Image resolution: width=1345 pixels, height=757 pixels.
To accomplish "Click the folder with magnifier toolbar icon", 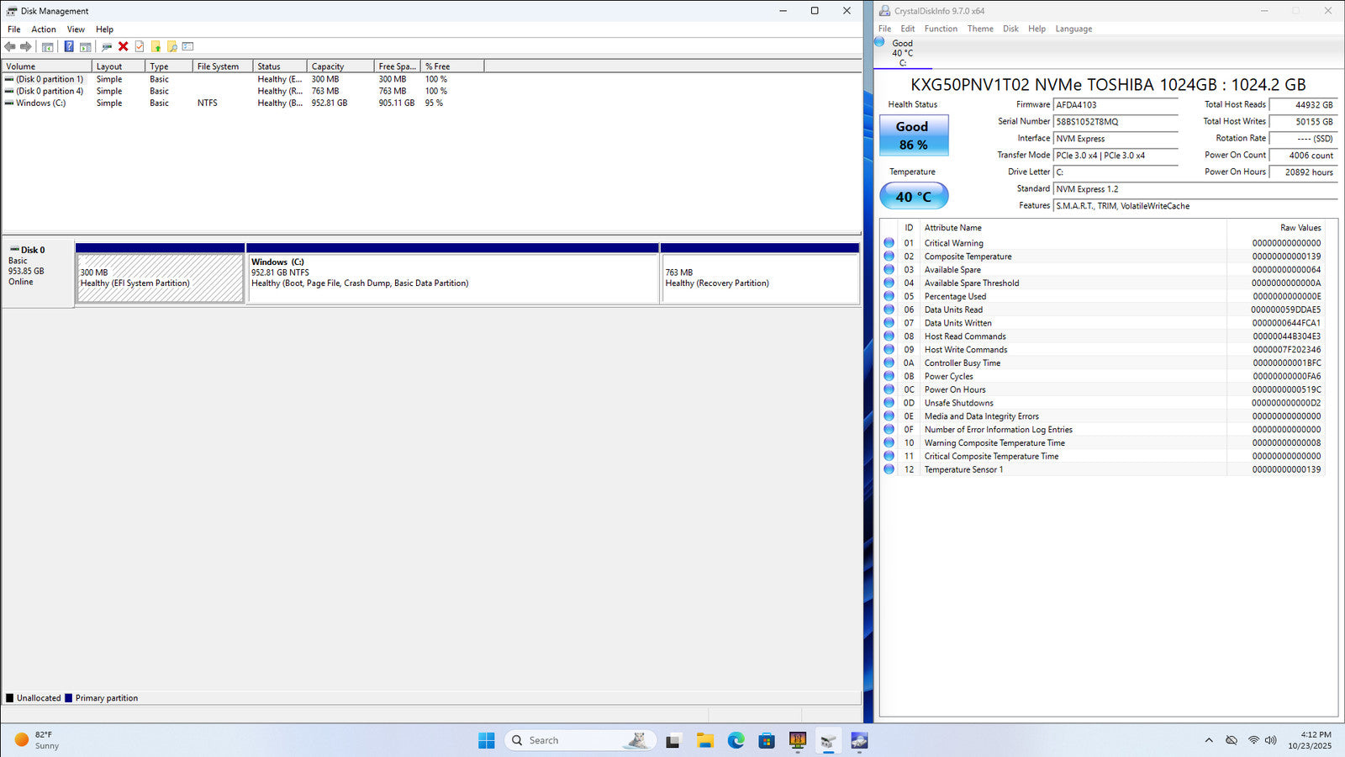I will click(172, 47).
